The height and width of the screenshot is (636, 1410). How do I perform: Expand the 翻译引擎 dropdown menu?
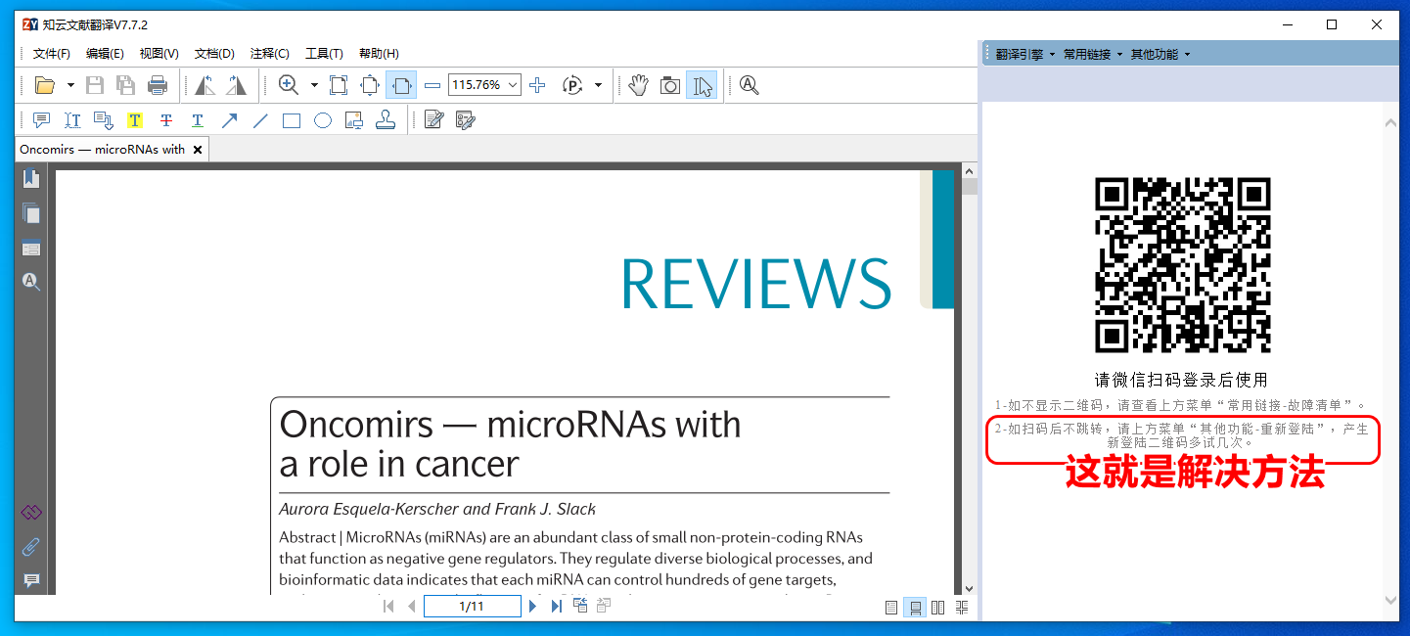pos(1024,54)
